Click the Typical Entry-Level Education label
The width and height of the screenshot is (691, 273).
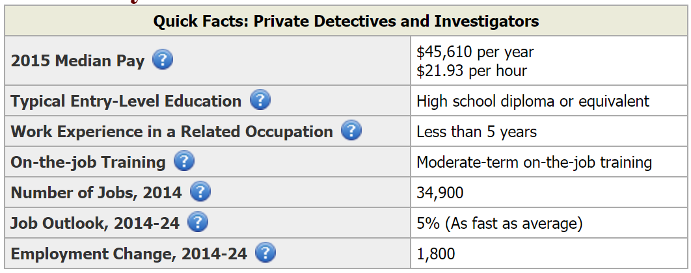click(x=126, y=101)
